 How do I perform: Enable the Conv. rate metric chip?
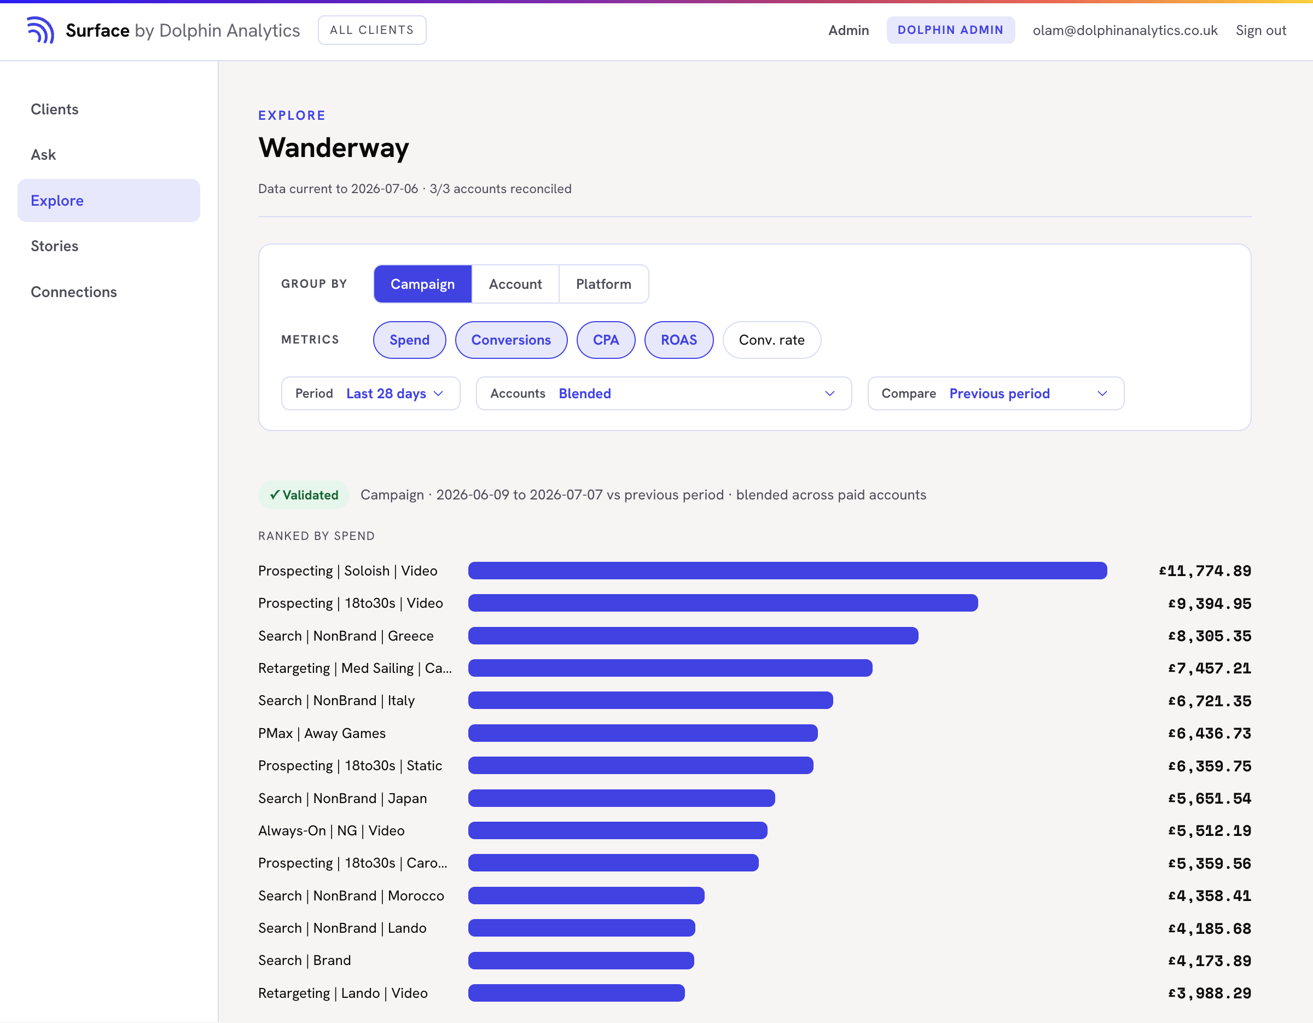(x=771, y=340)
